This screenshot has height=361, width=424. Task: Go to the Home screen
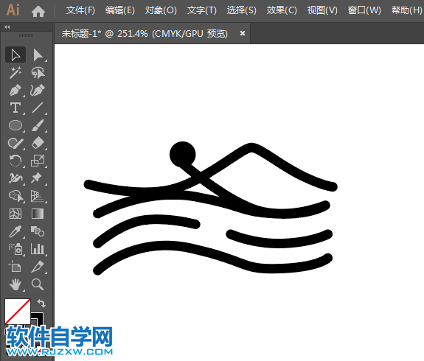click(x=38, y=11)
